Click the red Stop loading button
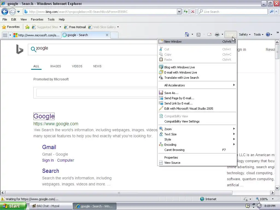This screenshot has height=210, width=280. 193,11
